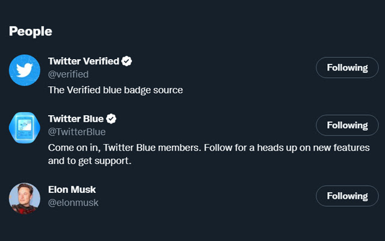
Task: Click 'and to get support.' bio line
Action: 90,161
